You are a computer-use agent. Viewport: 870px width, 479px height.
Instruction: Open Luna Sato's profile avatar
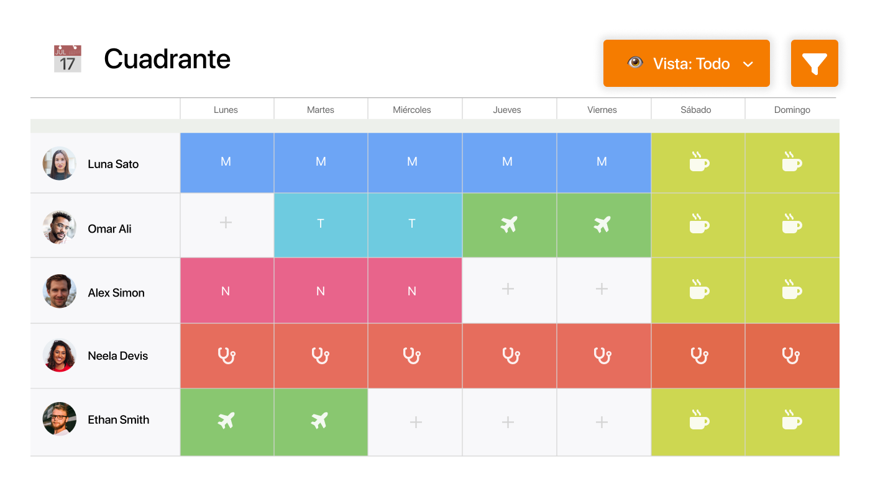(59, 164)
